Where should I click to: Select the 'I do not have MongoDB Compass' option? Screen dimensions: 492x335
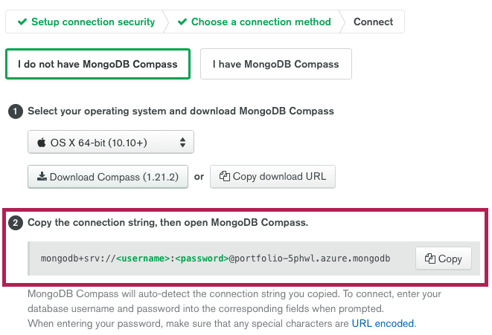(98, 64)
